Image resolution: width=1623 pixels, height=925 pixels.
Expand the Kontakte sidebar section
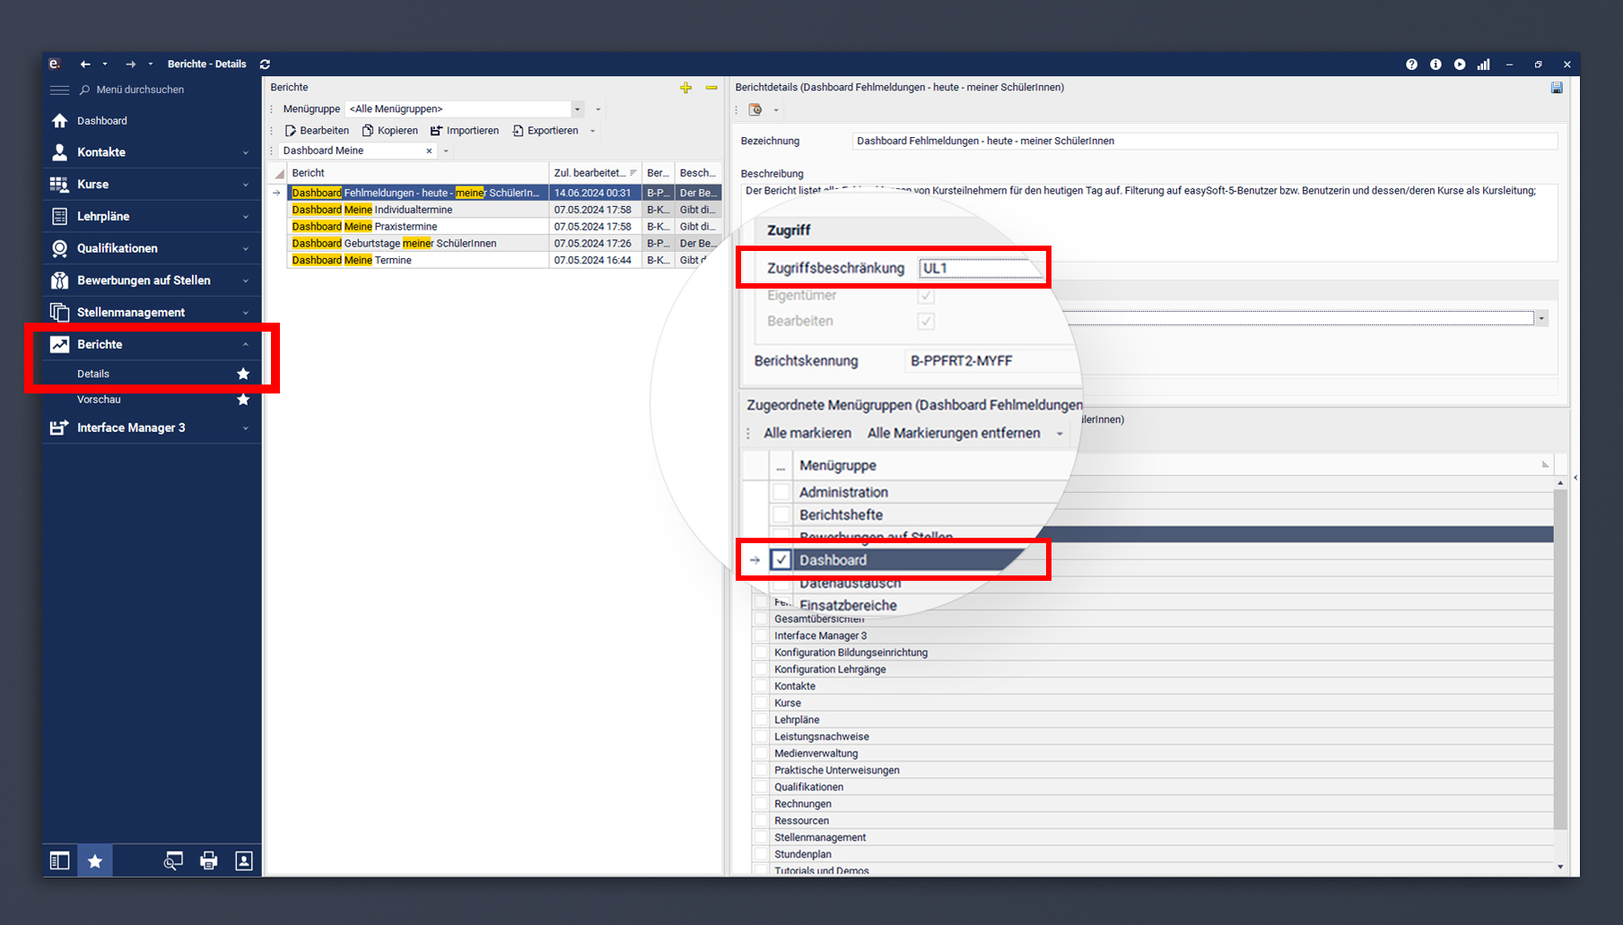tap(152, 152)
